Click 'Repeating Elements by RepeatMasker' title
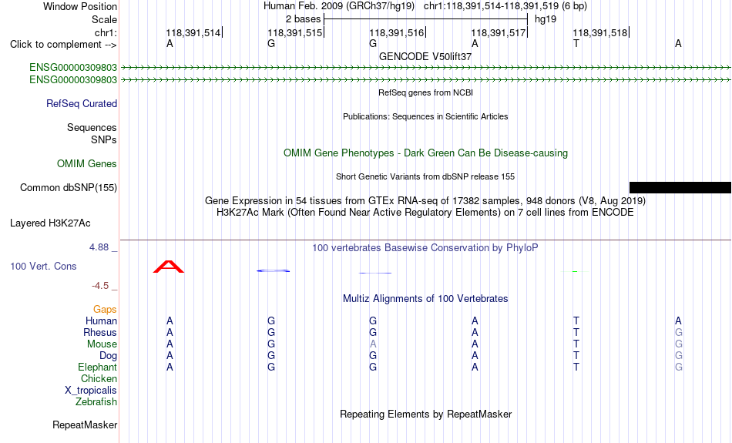The height and width of the screenshot is (443, 732). tap(426, 414)
